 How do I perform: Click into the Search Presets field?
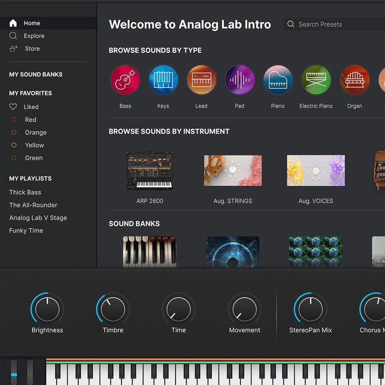(x=334, y=24)
